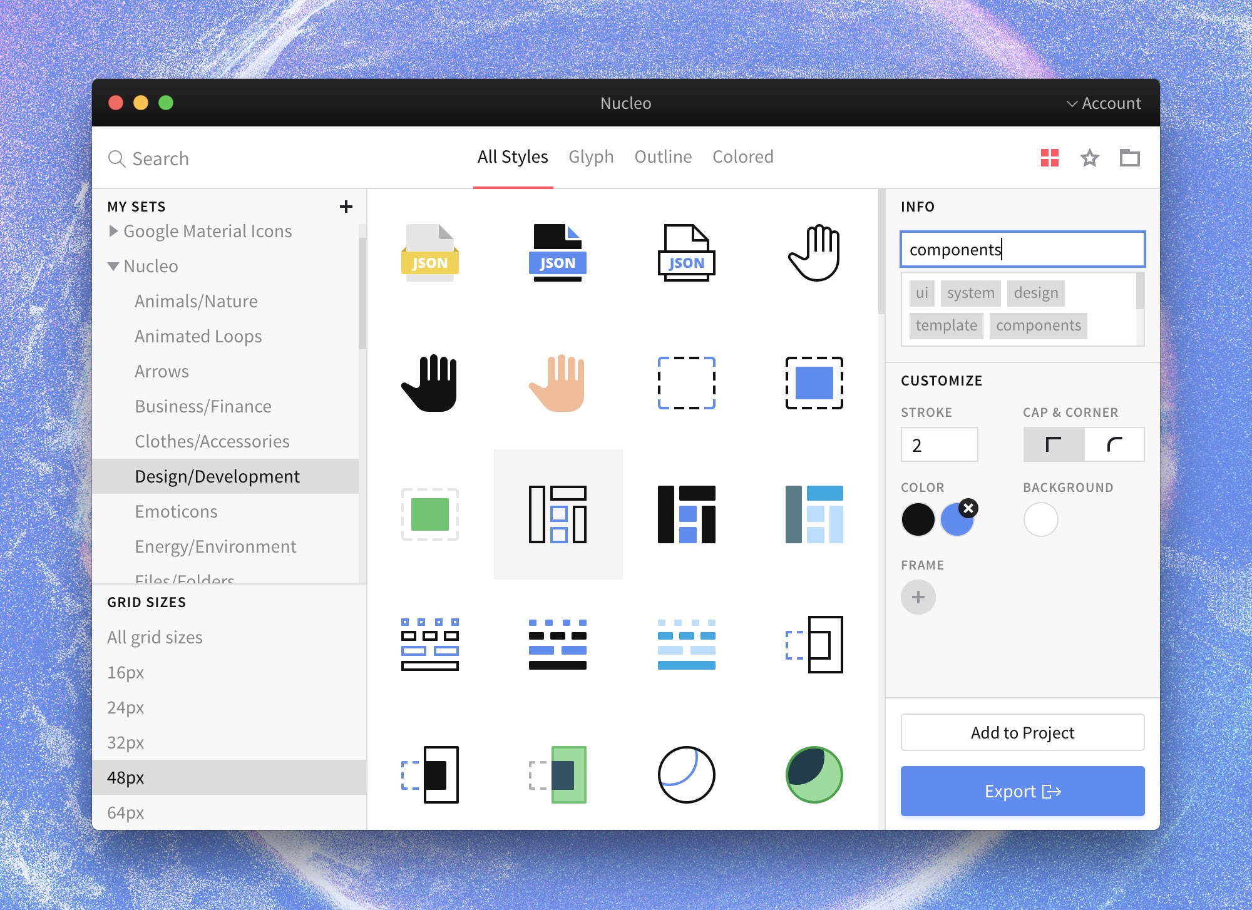Toggle the square cap corner option
Screen dimensions: 1252x910
pyautogui.click(x=1054, y=444)
